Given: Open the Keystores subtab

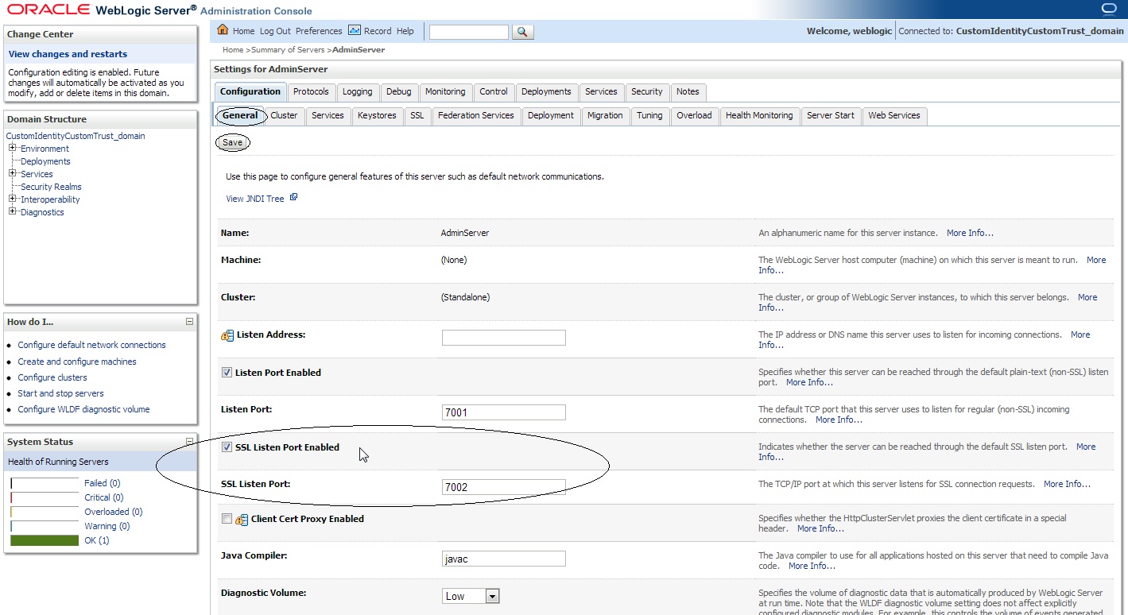Looking at the screenshot, I should click(377, 115).
